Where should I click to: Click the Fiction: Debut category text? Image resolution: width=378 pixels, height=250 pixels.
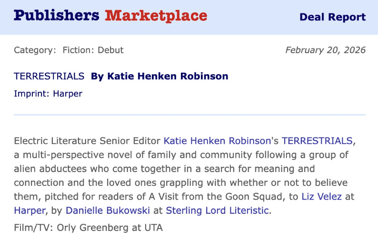click(93, 50)
